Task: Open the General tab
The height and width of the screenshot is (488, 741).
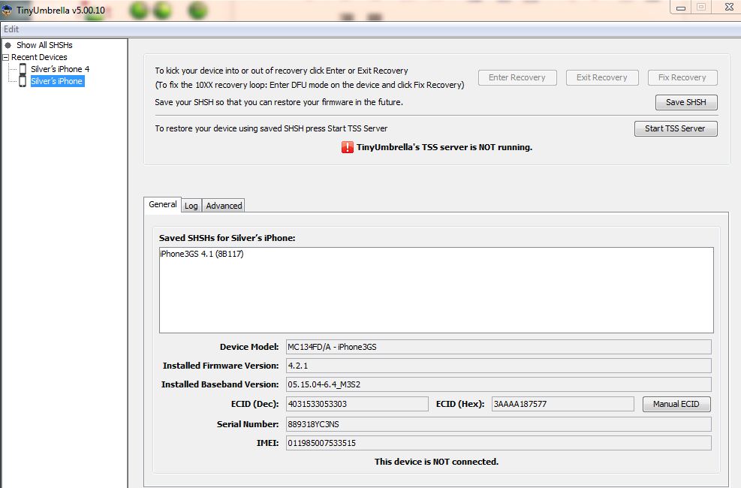Action: click(163, 204)
